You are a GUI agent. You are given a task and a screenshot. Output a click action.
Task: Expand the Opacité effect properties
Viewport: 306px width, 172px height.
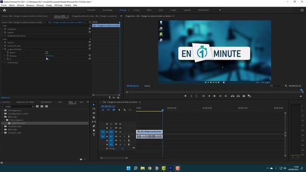pos(2,32)
